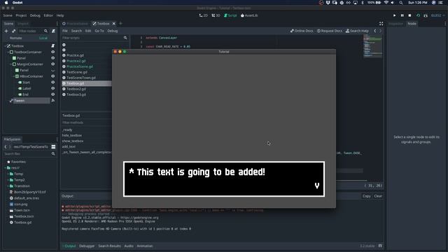The width and height of the screenshot is (448, 252).
Task: Click Search Help button
Action: pos(357,31)
